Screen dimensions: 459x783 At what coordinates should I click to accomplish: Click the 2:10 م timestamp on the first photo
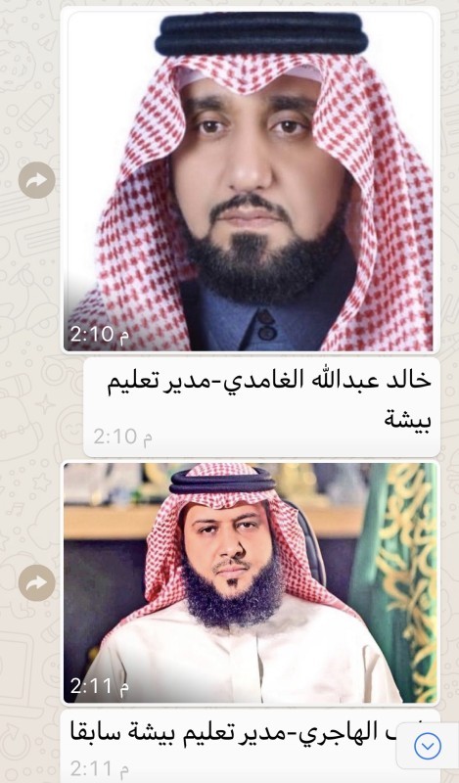(x=100, y=334)
